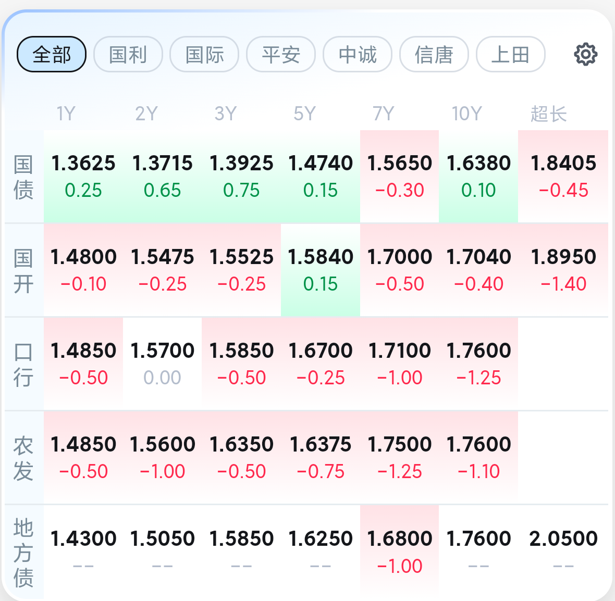Click the 口行 10Y yield 1.7600

pos(478,364)
